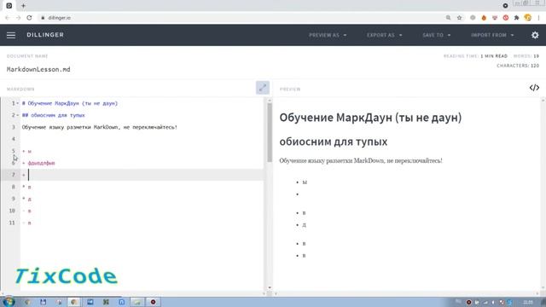
Task: Click editor line 3 text about MarkDown
Action: coord(100,127)
